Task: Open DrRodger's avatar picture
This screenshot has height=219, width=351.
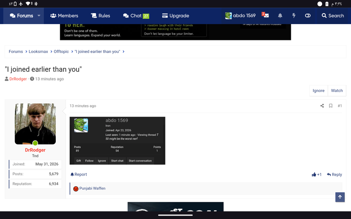Action: 35,124
